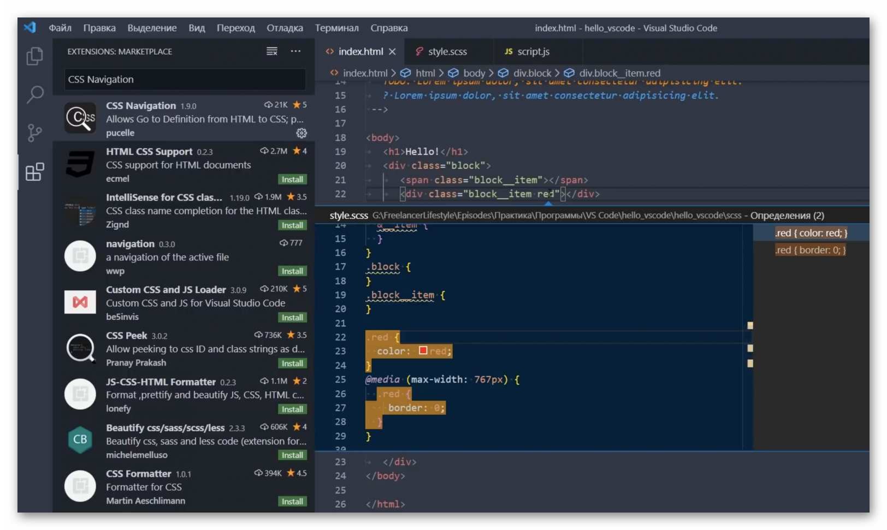887x530 pixels.
Task: Install the CSS Formatter extension
Action: coord(292,501)
